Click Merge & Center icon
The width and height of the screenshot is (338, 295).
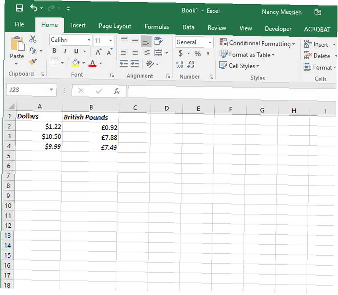[x=159, y=52]
